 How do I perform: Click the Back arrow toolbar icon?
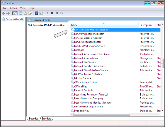pos(4,13)
